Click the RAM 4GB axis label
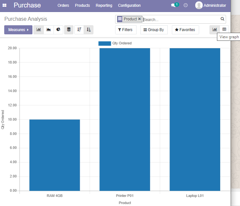Screen dimensions: 240x206 [x=54, y=196]
